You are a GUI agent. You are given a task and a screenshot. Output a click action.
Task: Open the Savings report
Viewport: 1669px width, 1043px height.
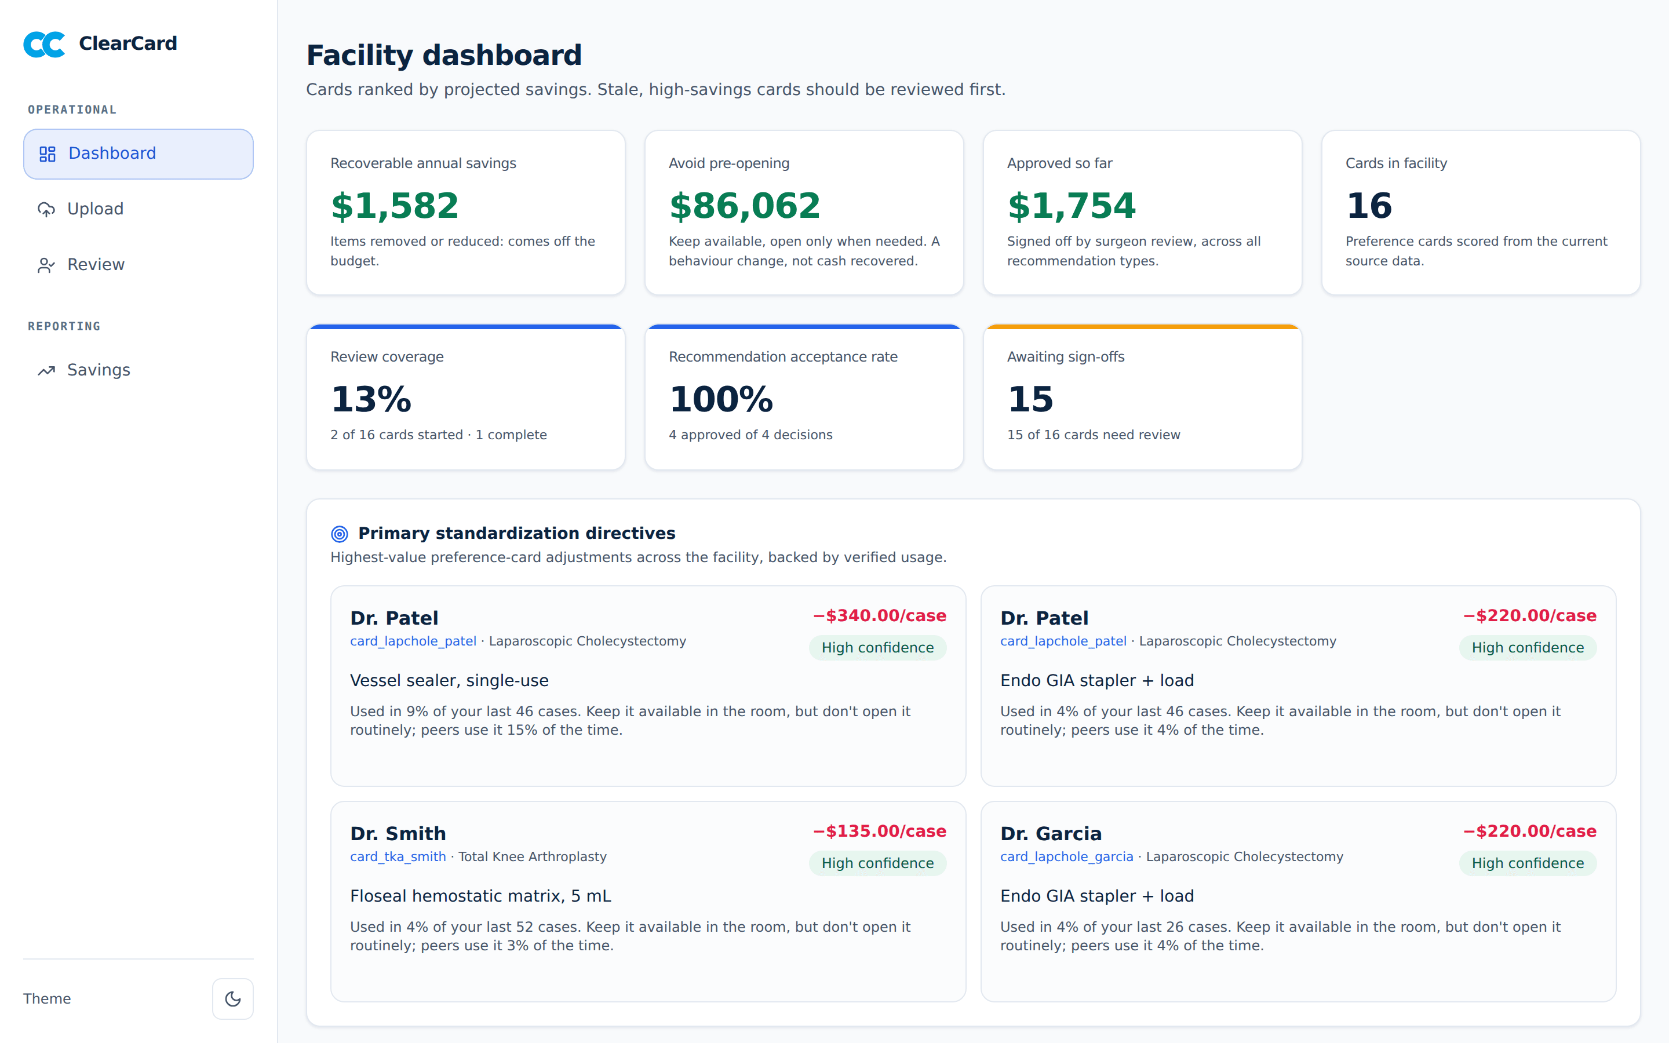click(x=138, y=370)
